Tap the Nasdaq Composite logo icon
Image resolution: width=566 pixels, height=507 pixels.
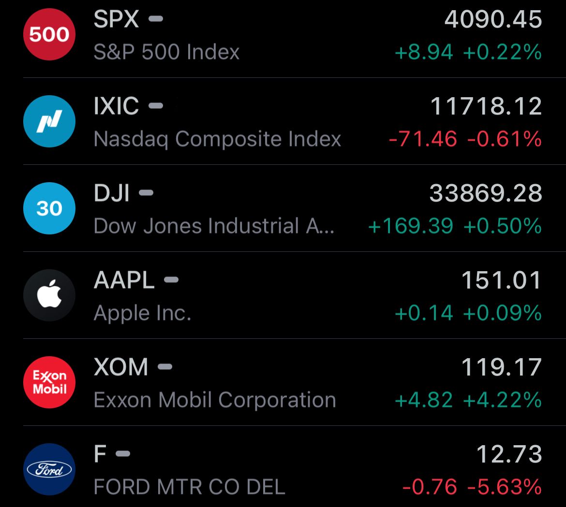tap(49, 121)
